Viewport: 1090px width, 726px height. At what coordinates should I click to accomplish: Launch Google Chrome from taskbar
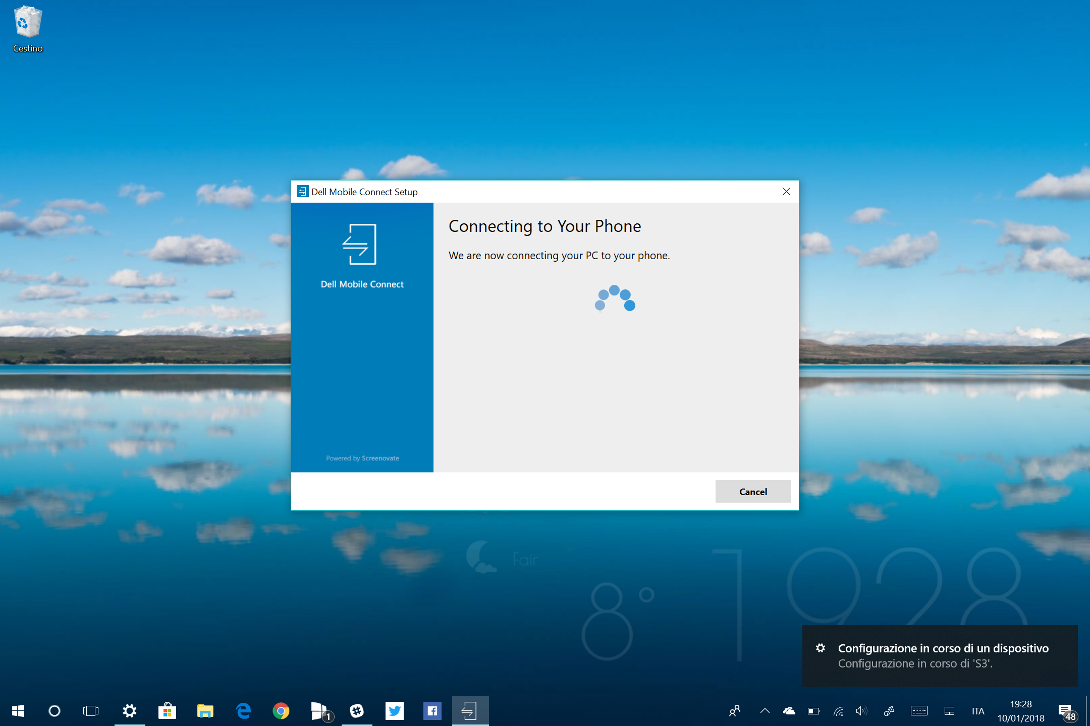(281, 711)
